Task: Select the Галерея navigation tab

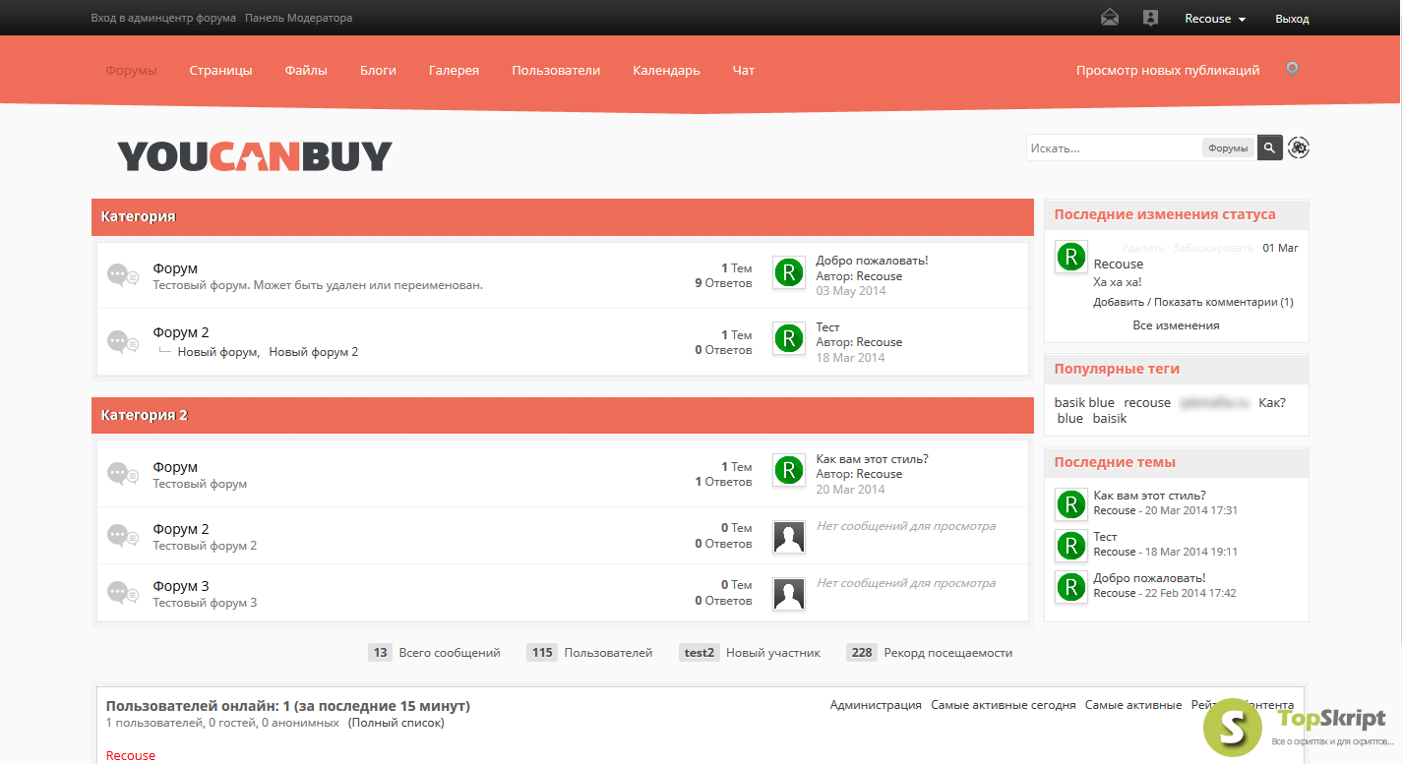Action: (x=454, y=70)
